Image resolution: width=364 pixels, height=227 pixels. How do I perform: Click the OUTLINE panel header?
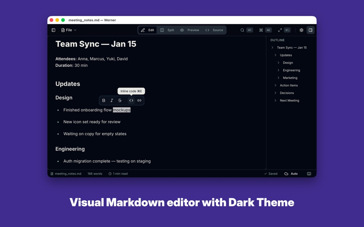(277, 40)
